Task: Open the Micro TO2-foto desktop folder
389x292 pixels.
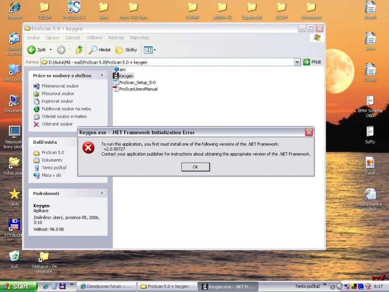Action: click(x=133, y=11)
